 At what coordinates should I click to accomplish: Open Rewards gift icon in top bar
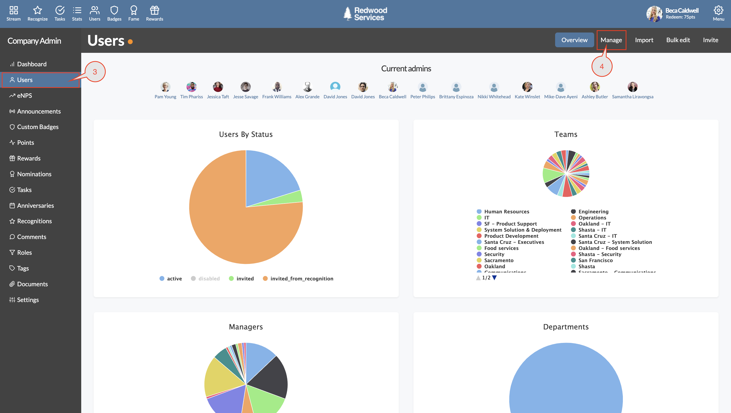[154, 13]
